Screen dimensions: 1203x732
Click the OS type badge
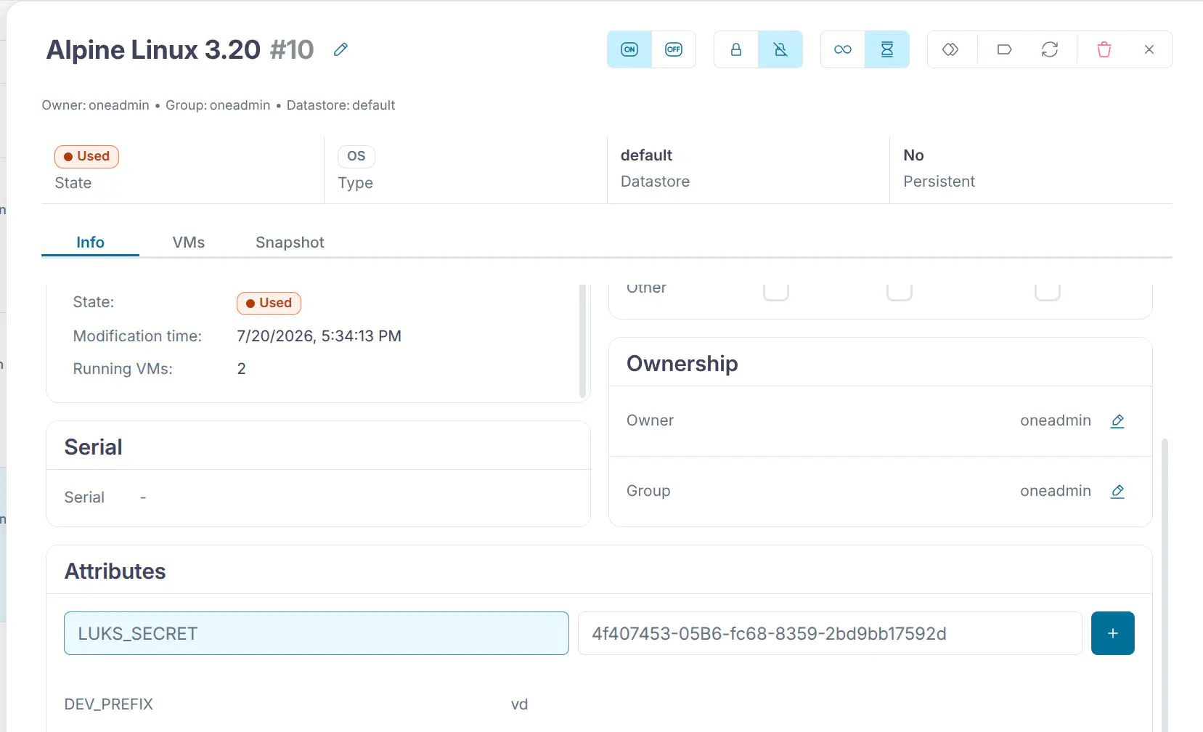(x=356, y=156)
